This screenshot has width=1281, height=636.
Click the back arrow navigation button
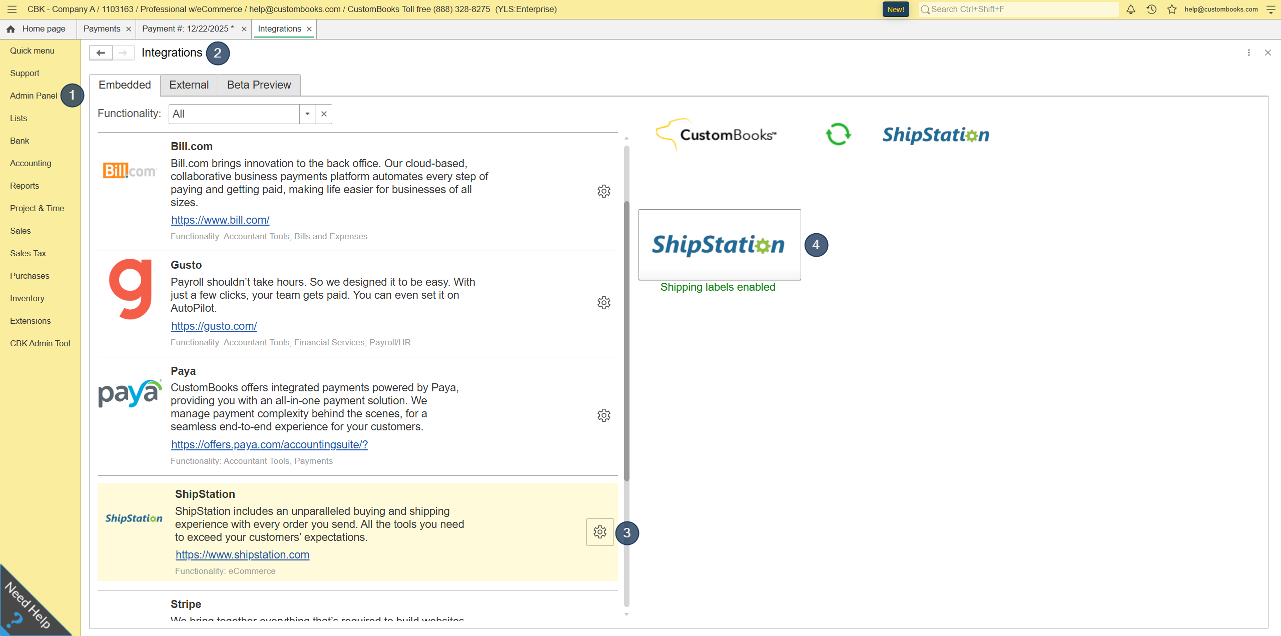[x=101, y=53]
